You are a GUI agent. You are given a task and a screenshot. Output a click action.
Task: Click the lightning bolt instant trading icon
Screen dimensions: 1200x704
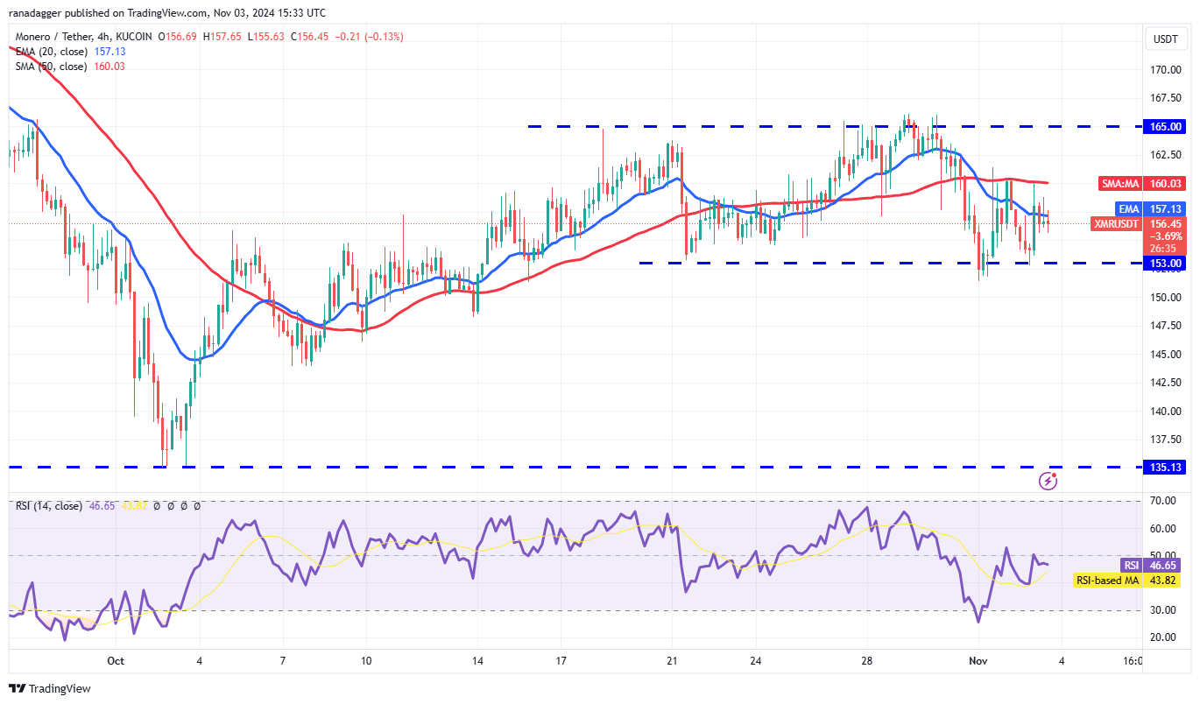click(1048, 479)
